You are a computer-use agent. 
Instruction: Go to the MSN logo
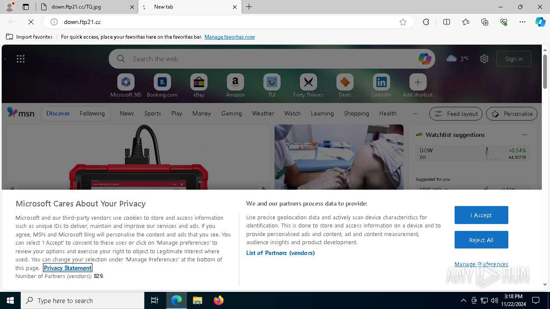tap(21, 113)
